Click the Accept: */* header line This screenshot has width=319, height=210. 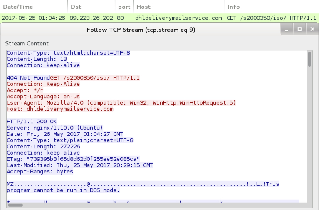point(25,90)
